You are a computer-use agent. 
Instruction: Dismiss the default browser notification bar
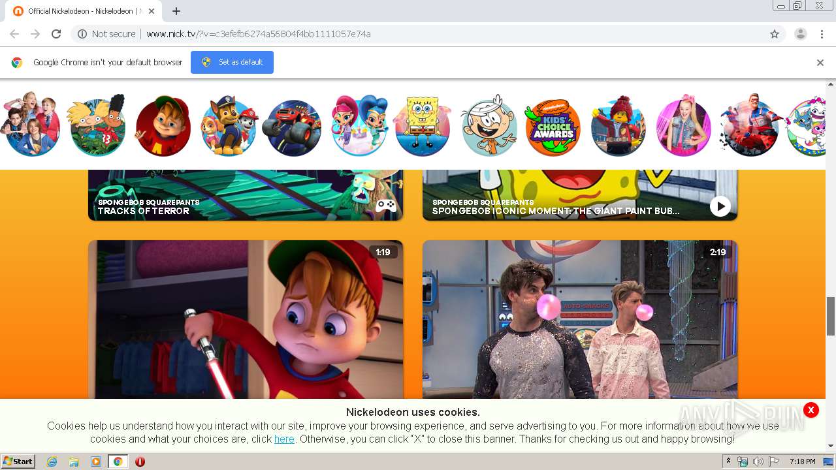coord(820,63)
